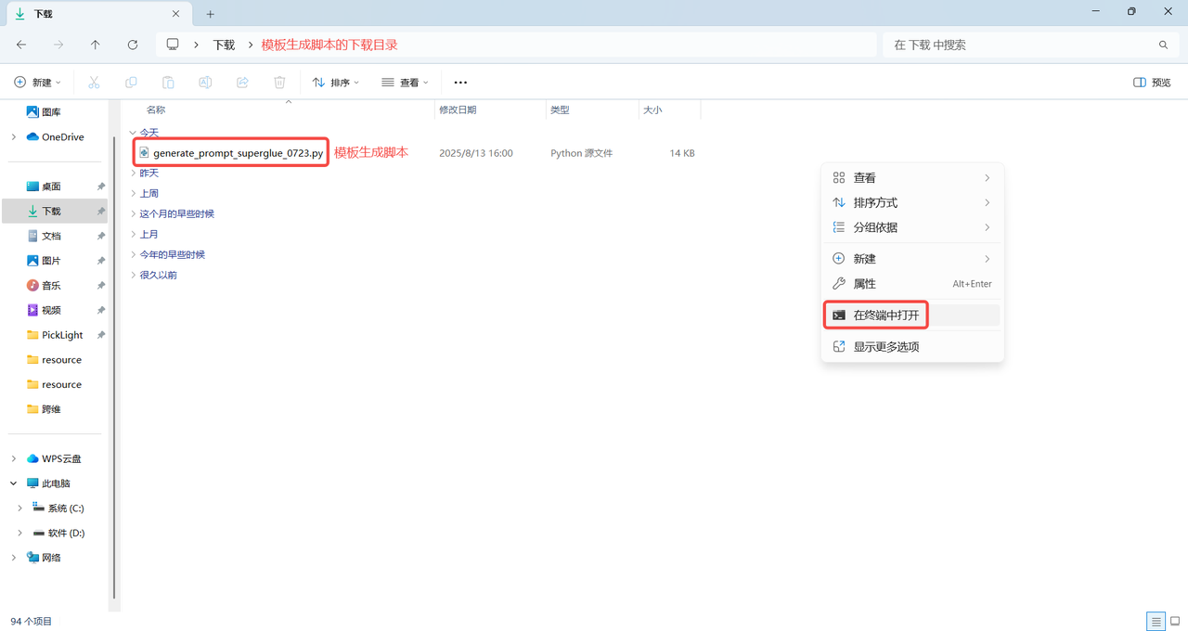The image size is (1188, 631).
Task: Click the Back navigation arrow
Action: (21, 45)
